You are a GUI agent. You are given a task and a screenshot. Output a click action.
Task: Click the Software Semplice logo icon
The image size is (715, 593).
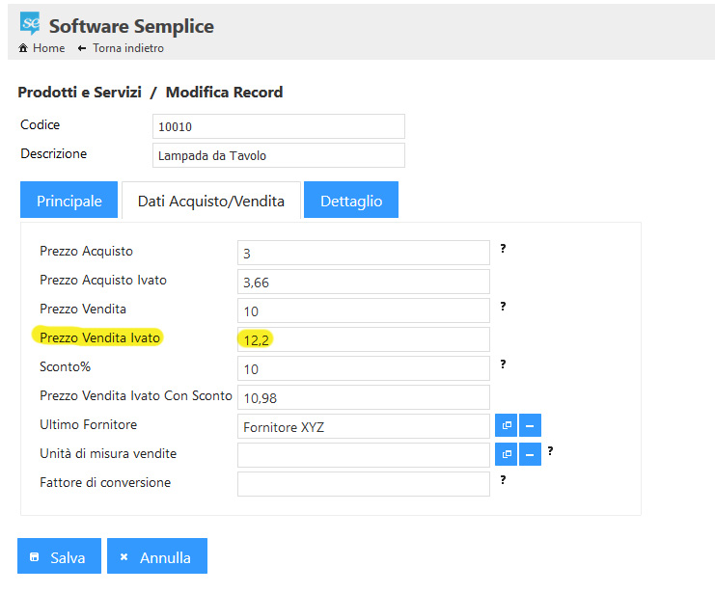point(31,23)
